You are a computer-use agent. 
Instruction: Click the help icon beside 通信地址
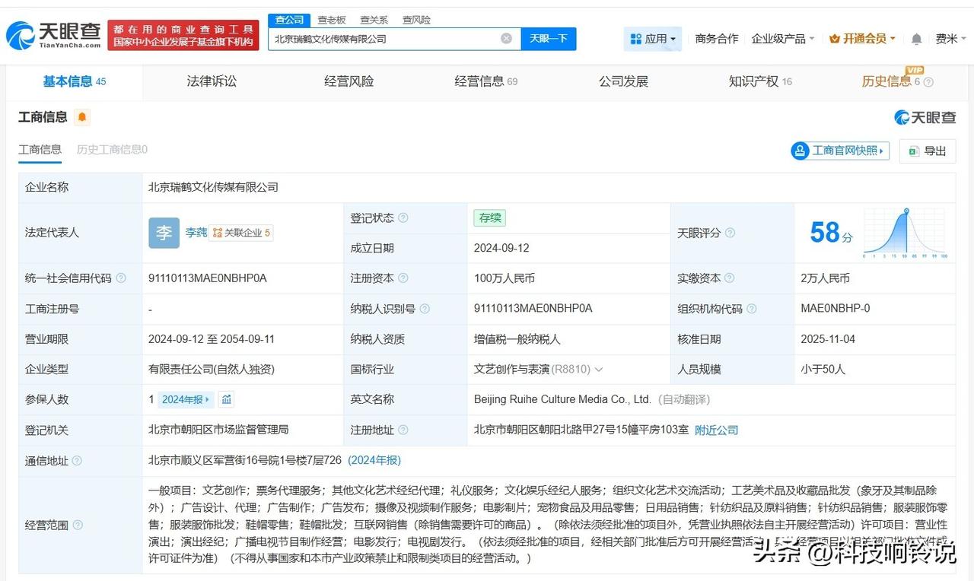click(77, 461)
